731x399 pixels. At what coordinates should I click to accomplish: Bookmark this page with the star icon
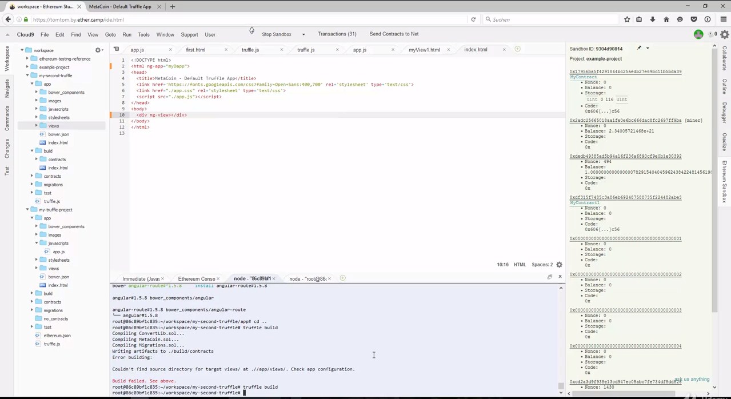[x=627, y=19]
